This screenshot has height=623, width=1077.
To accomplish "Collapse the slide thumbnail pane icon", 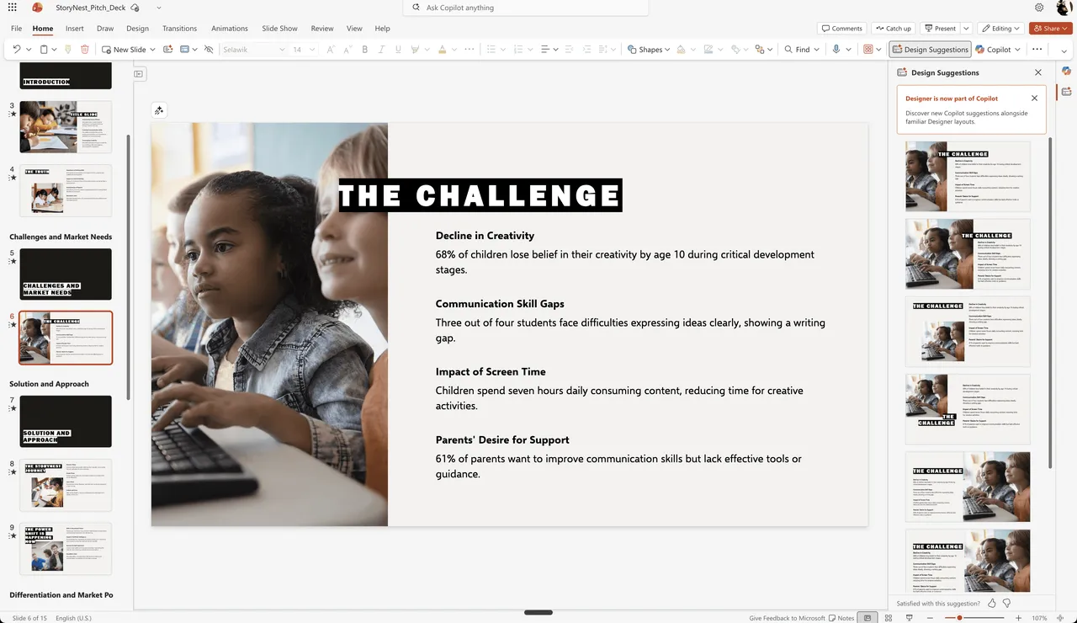I will point(139,74).
